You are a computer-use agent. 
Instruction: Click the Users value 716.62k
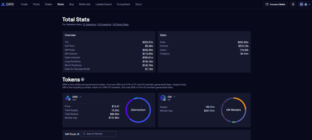[244, 50]
